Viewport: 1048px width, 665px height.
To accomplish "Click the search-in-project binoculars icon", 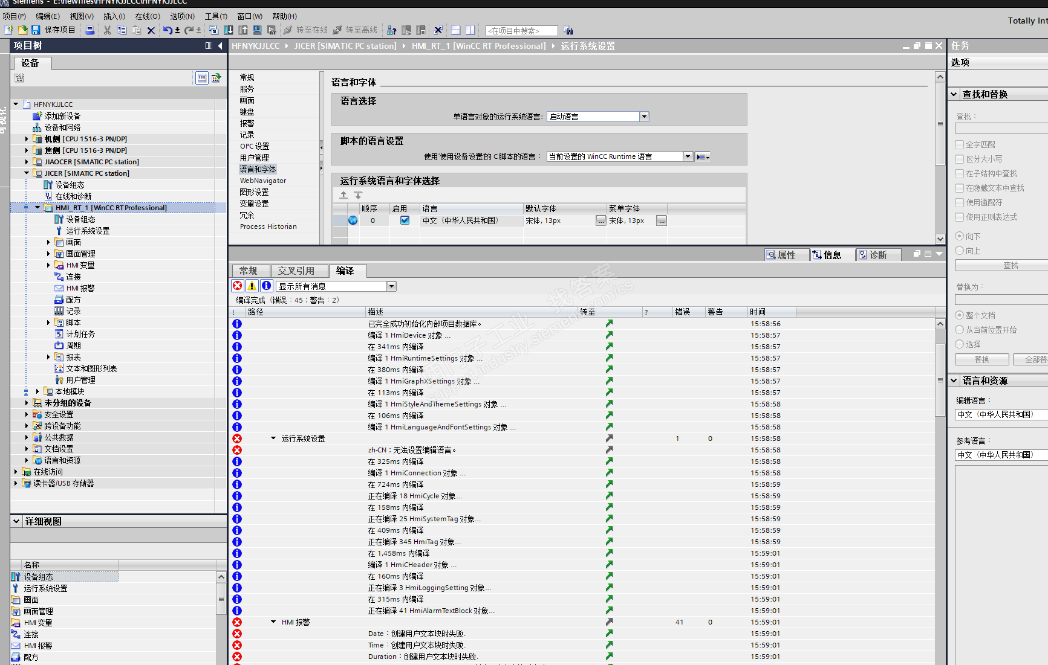I will [568, 30].
